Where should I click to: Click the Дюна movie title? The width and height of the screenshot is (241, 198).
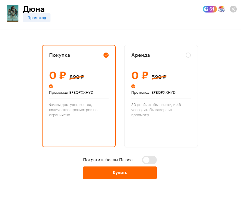click(x=34, y=9)
